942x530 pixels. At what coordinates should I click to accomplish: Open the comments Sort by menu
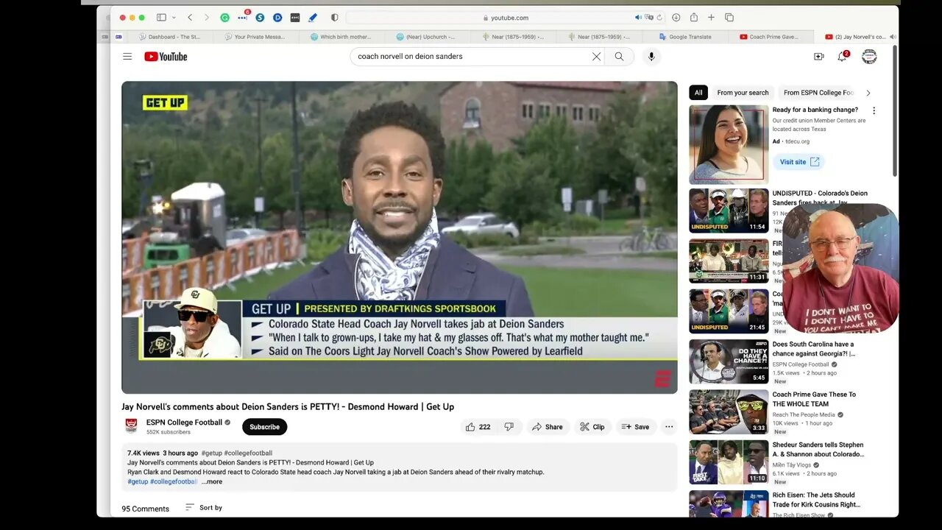[x=204, y=508]
